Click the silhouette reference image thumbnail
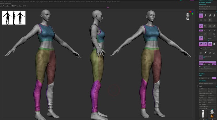The width and height of the screenshot is (217, 120). [14, 18]
